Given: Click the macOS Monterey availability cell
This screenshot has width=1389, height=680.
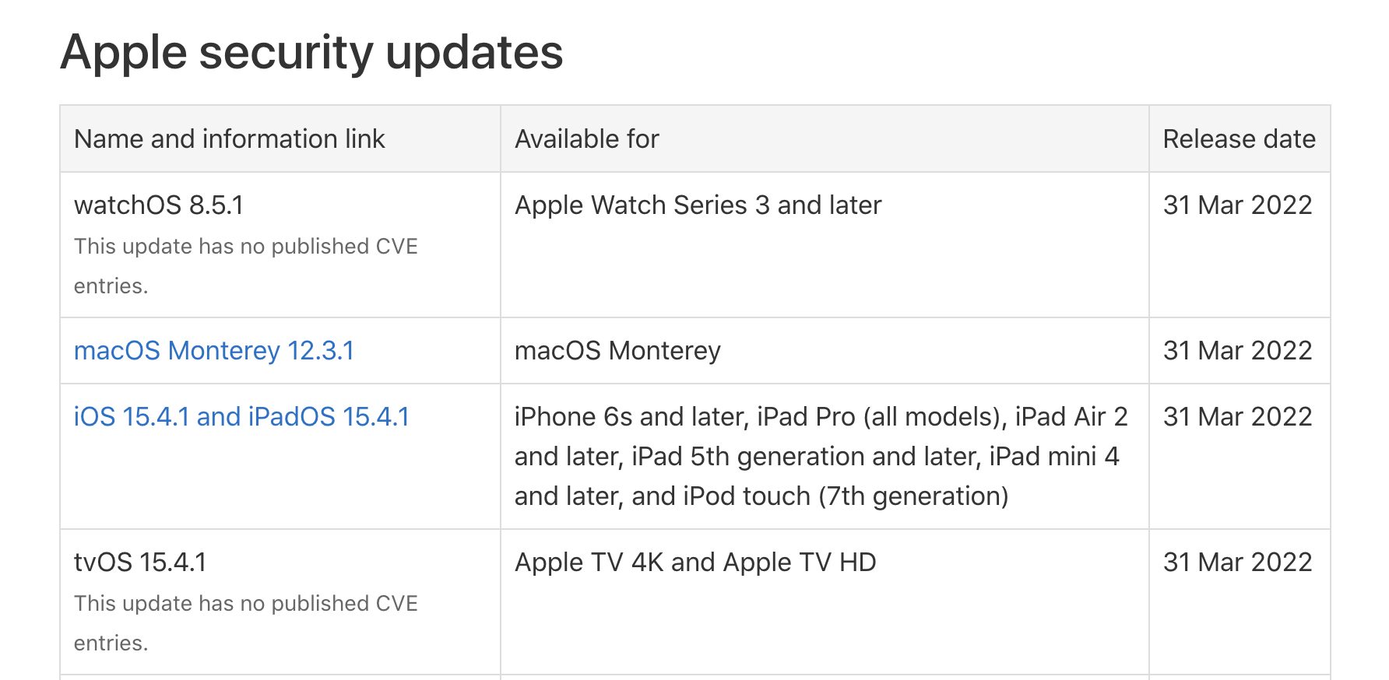Looking at the screenshot, I should (x=617, y=351).
